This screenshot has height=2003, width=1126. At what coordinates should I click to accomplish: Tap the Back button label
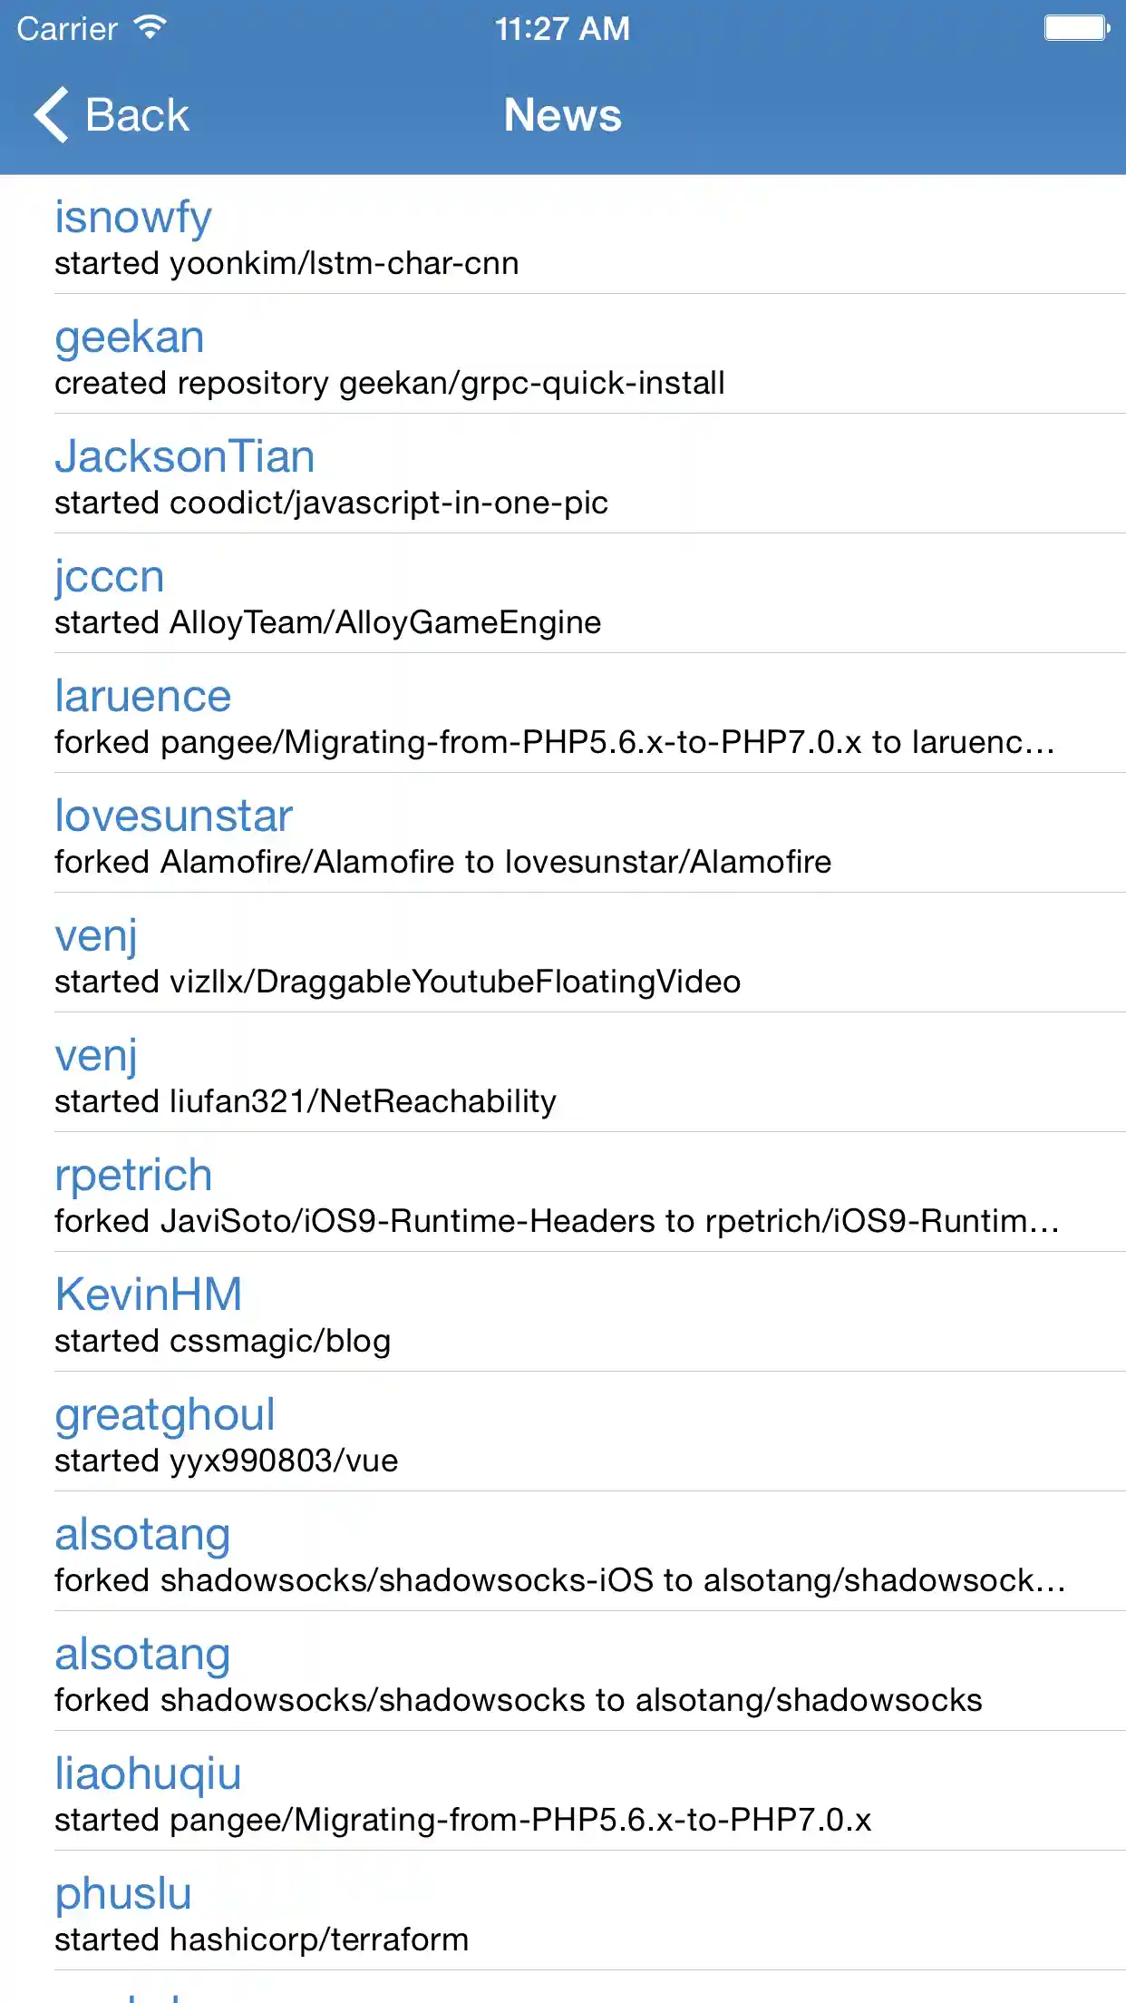(137, 115)
